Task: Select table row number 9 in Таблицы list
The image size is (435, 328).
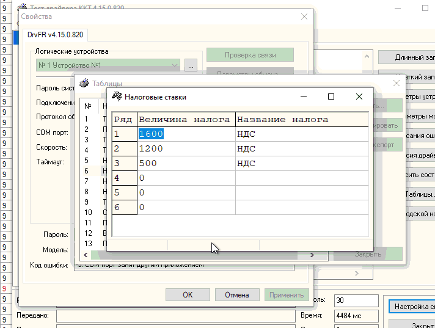Action: [87, 202]
